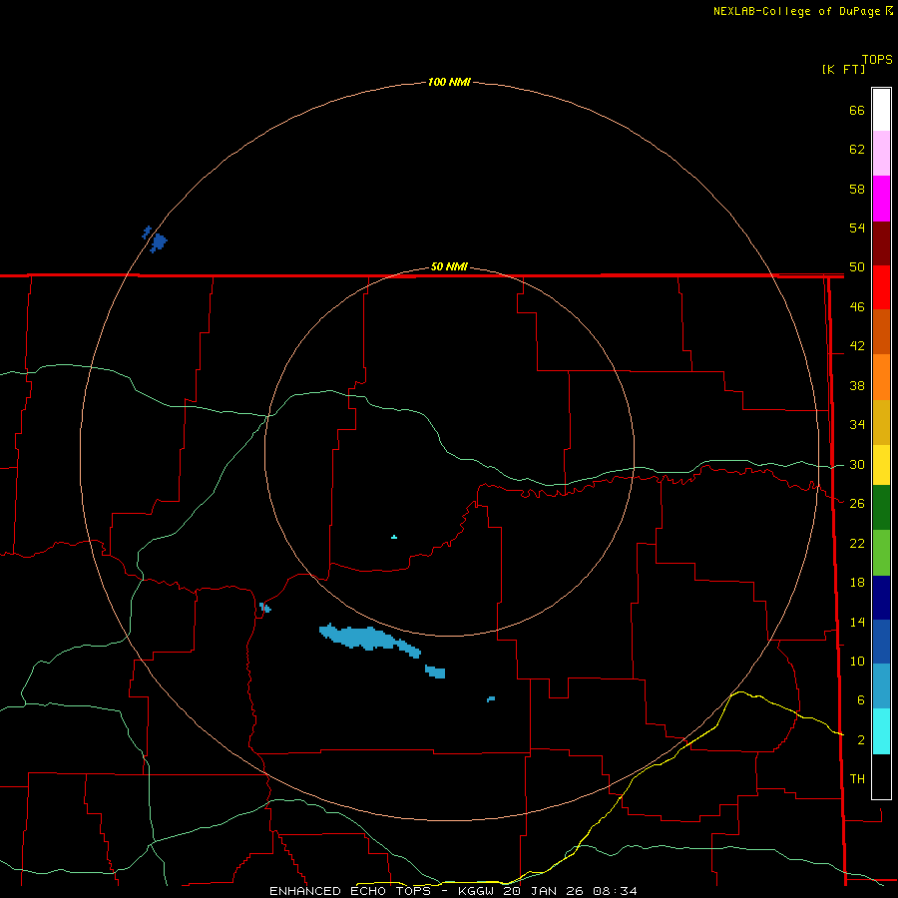Click the TH label on the legend
Viewport: 898px width, 898px height.
[857, 779]
